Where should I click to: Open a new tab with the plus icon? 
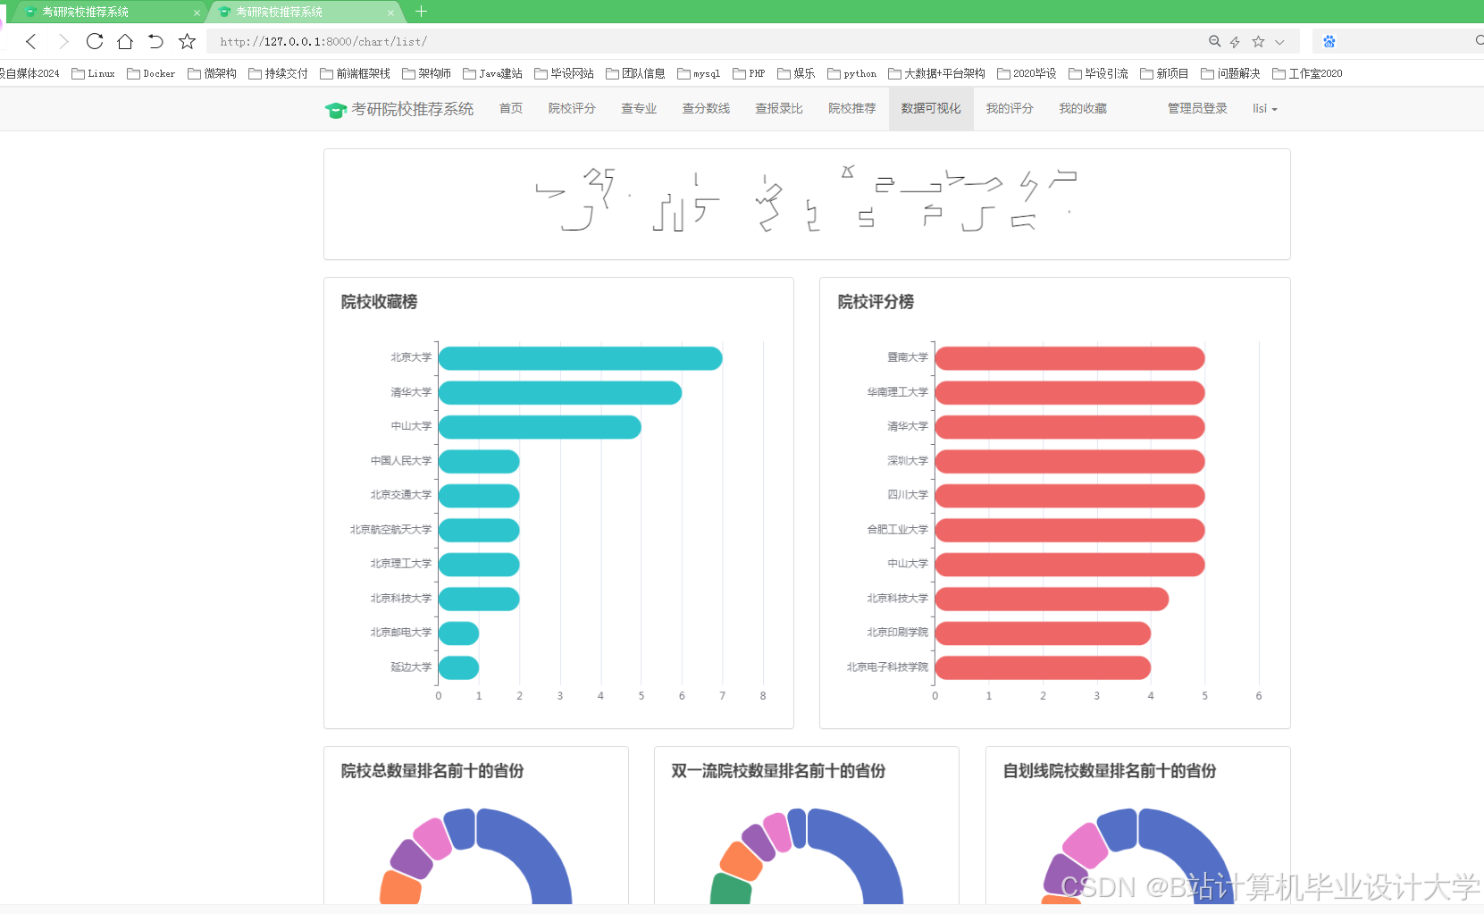click(422, 12)
